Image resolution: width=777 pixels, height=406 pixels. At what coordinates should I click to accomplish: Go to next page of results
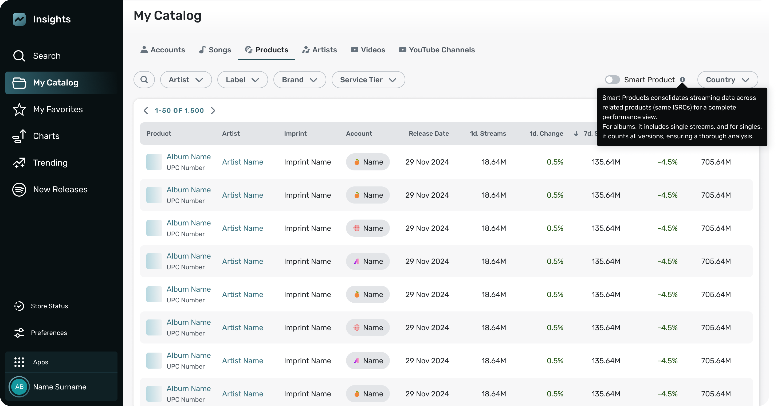tap(213, 110)
